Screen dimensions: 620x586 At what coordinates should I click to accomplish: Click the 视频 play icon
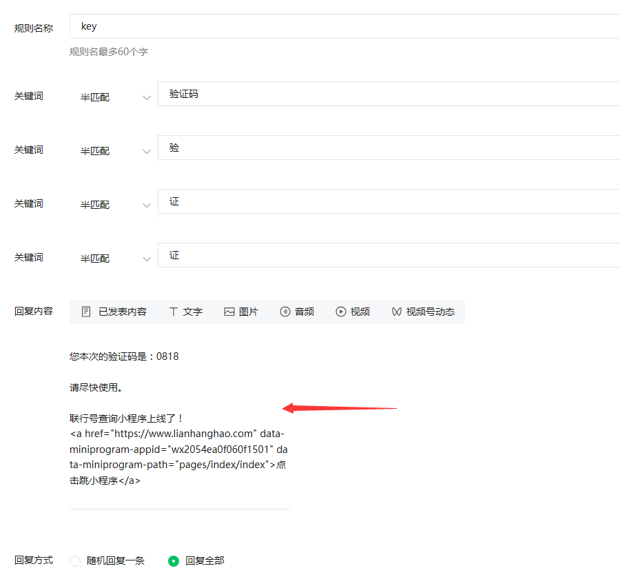coord(341,312)
